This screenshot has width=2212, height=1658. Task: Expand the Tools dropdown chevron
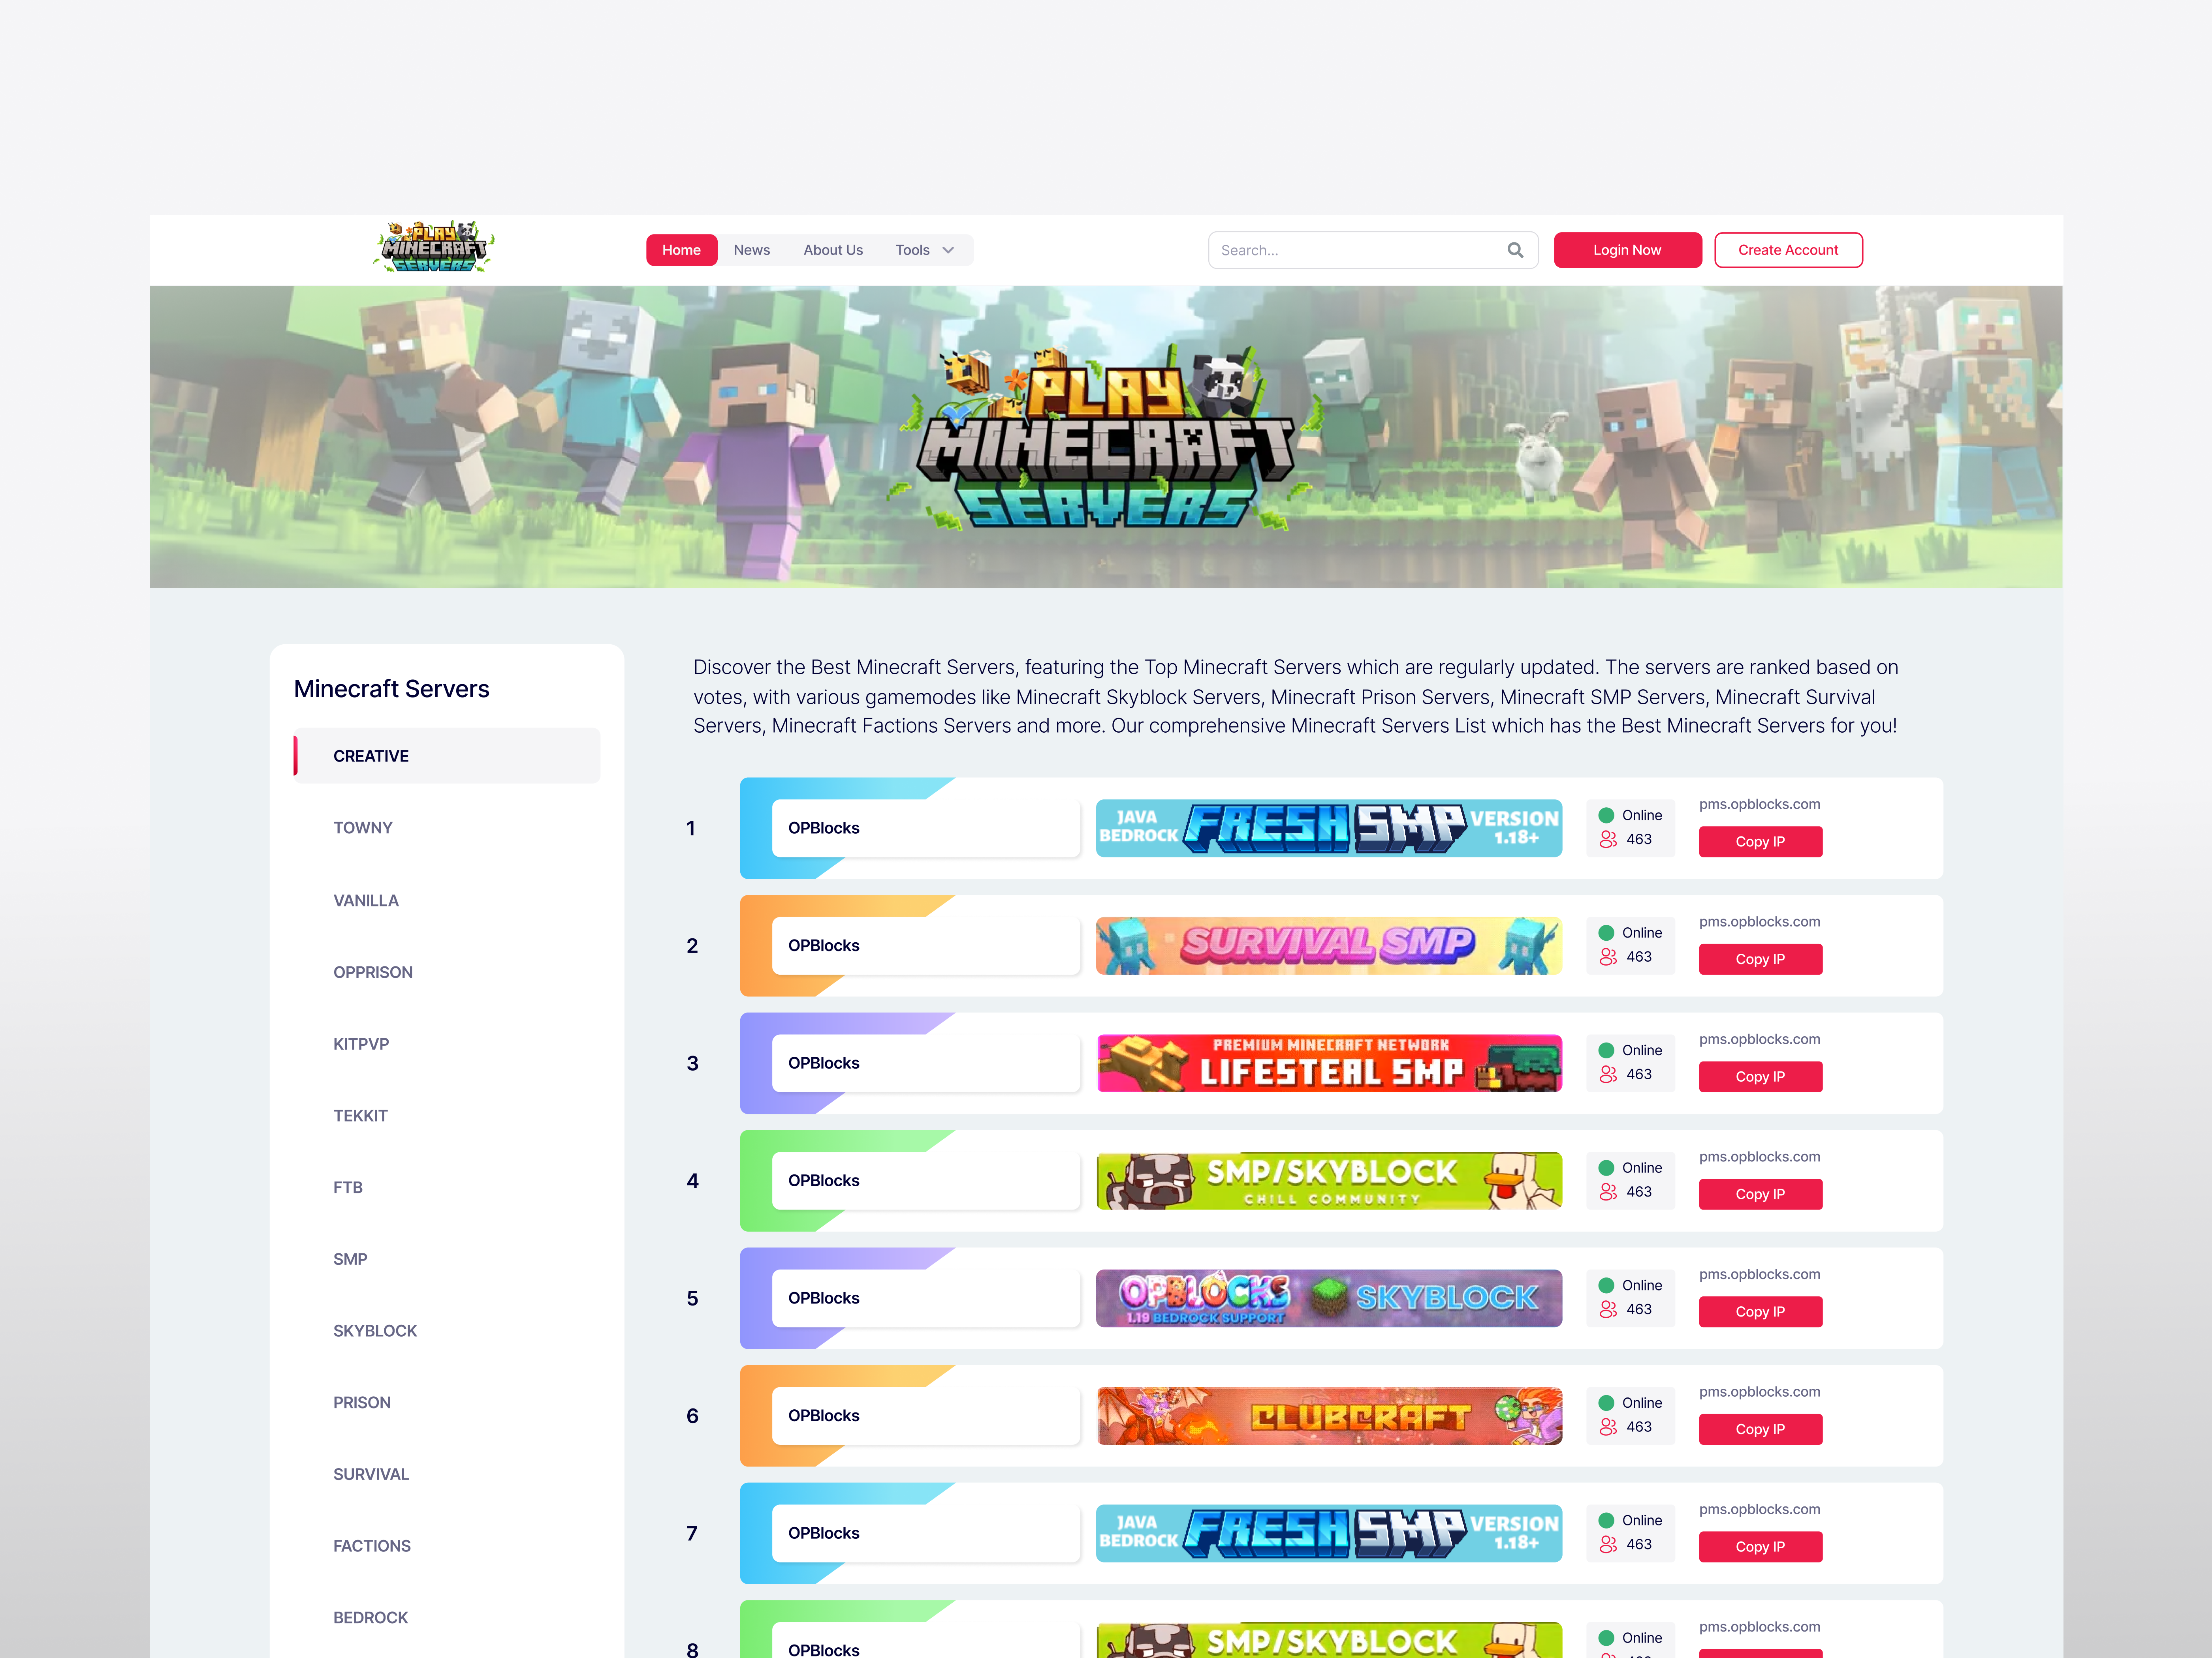click(x=948, y=250)
